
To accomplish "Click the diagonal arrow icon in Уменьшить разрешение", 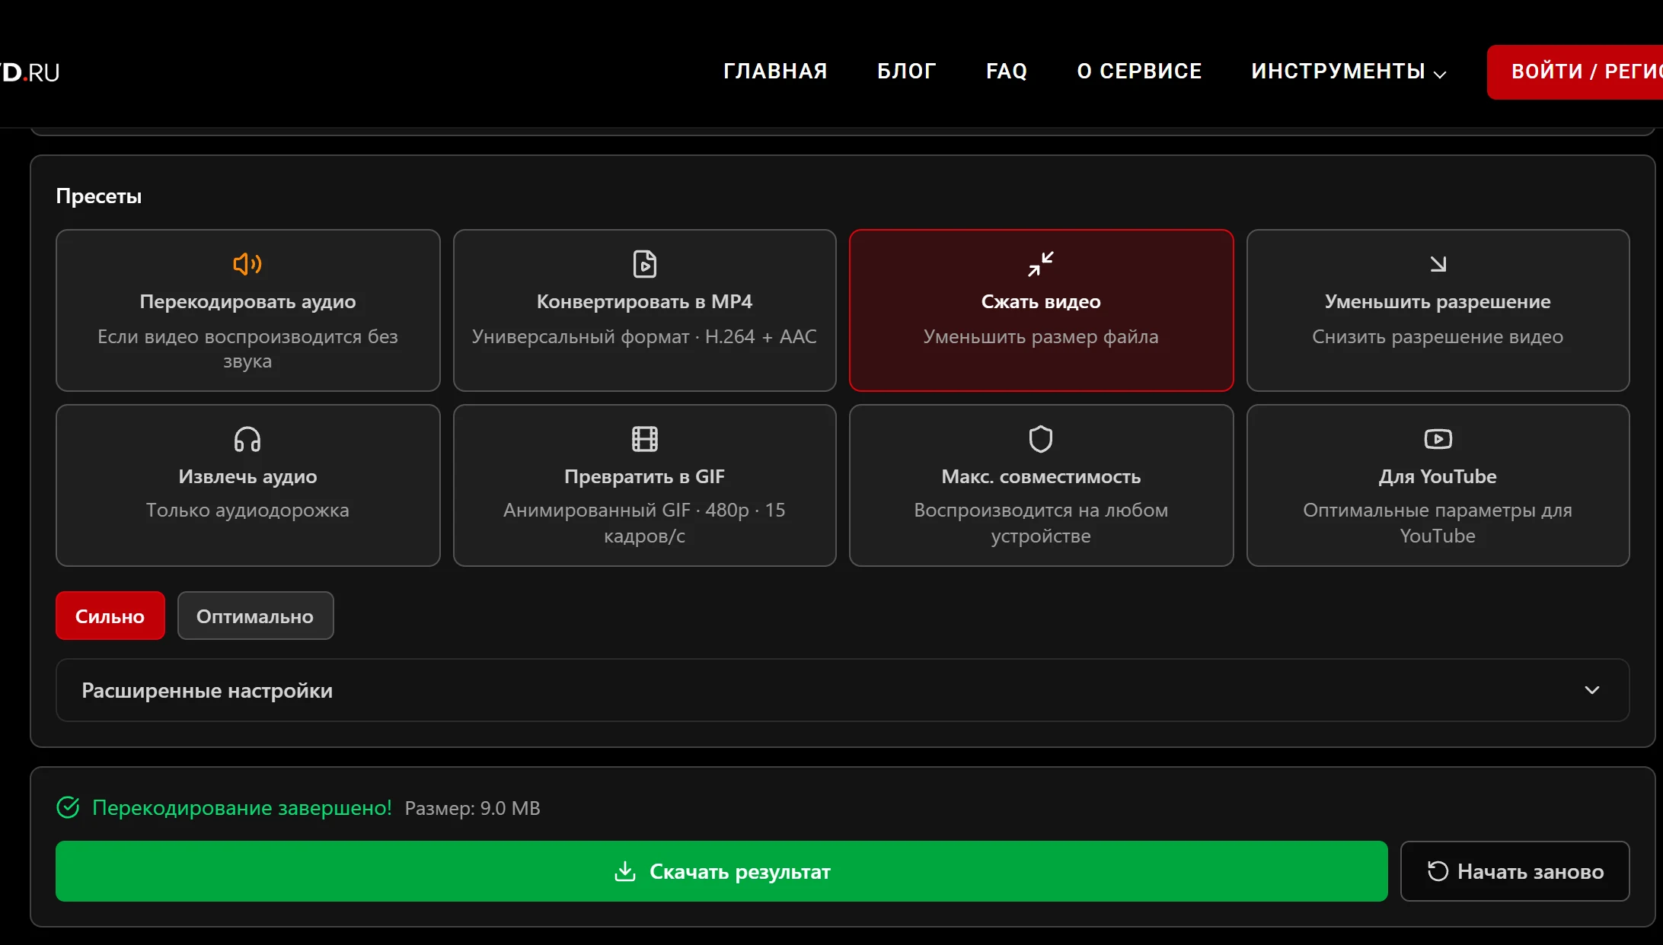I will [1438, 264].
